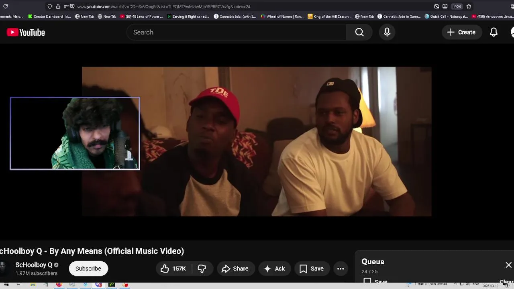Open File Explorer from taskbar
Screen dimensions: 514x289
point(33,285)
